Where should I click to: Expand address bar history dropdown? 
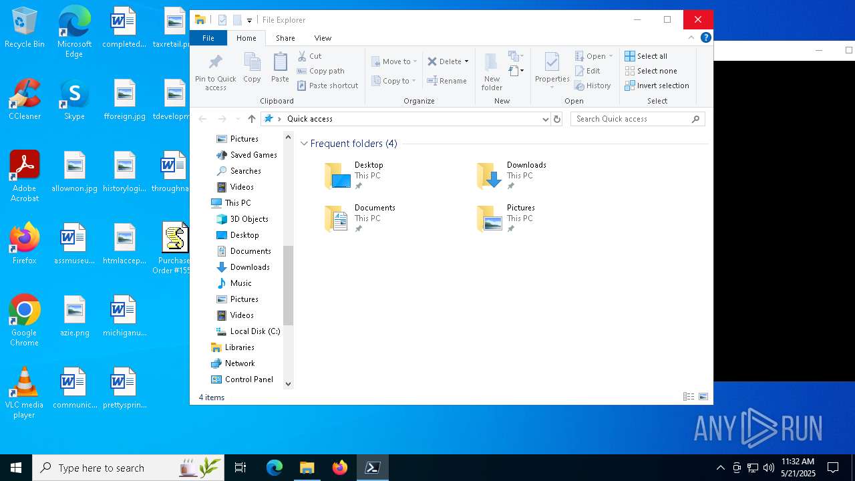coord(546,119)
